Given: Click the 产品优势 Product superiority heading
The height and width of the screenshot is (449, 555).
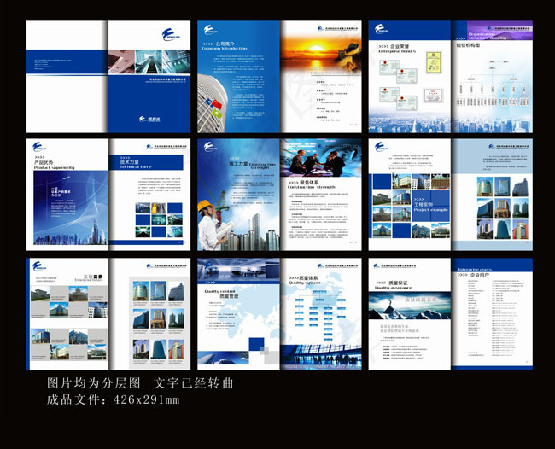Looking at the screenshot, I should point(43,162).
